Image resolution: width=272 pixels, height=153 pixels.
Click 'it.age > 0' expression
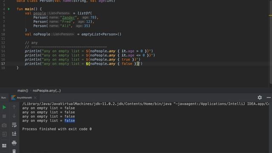[132, 51]
